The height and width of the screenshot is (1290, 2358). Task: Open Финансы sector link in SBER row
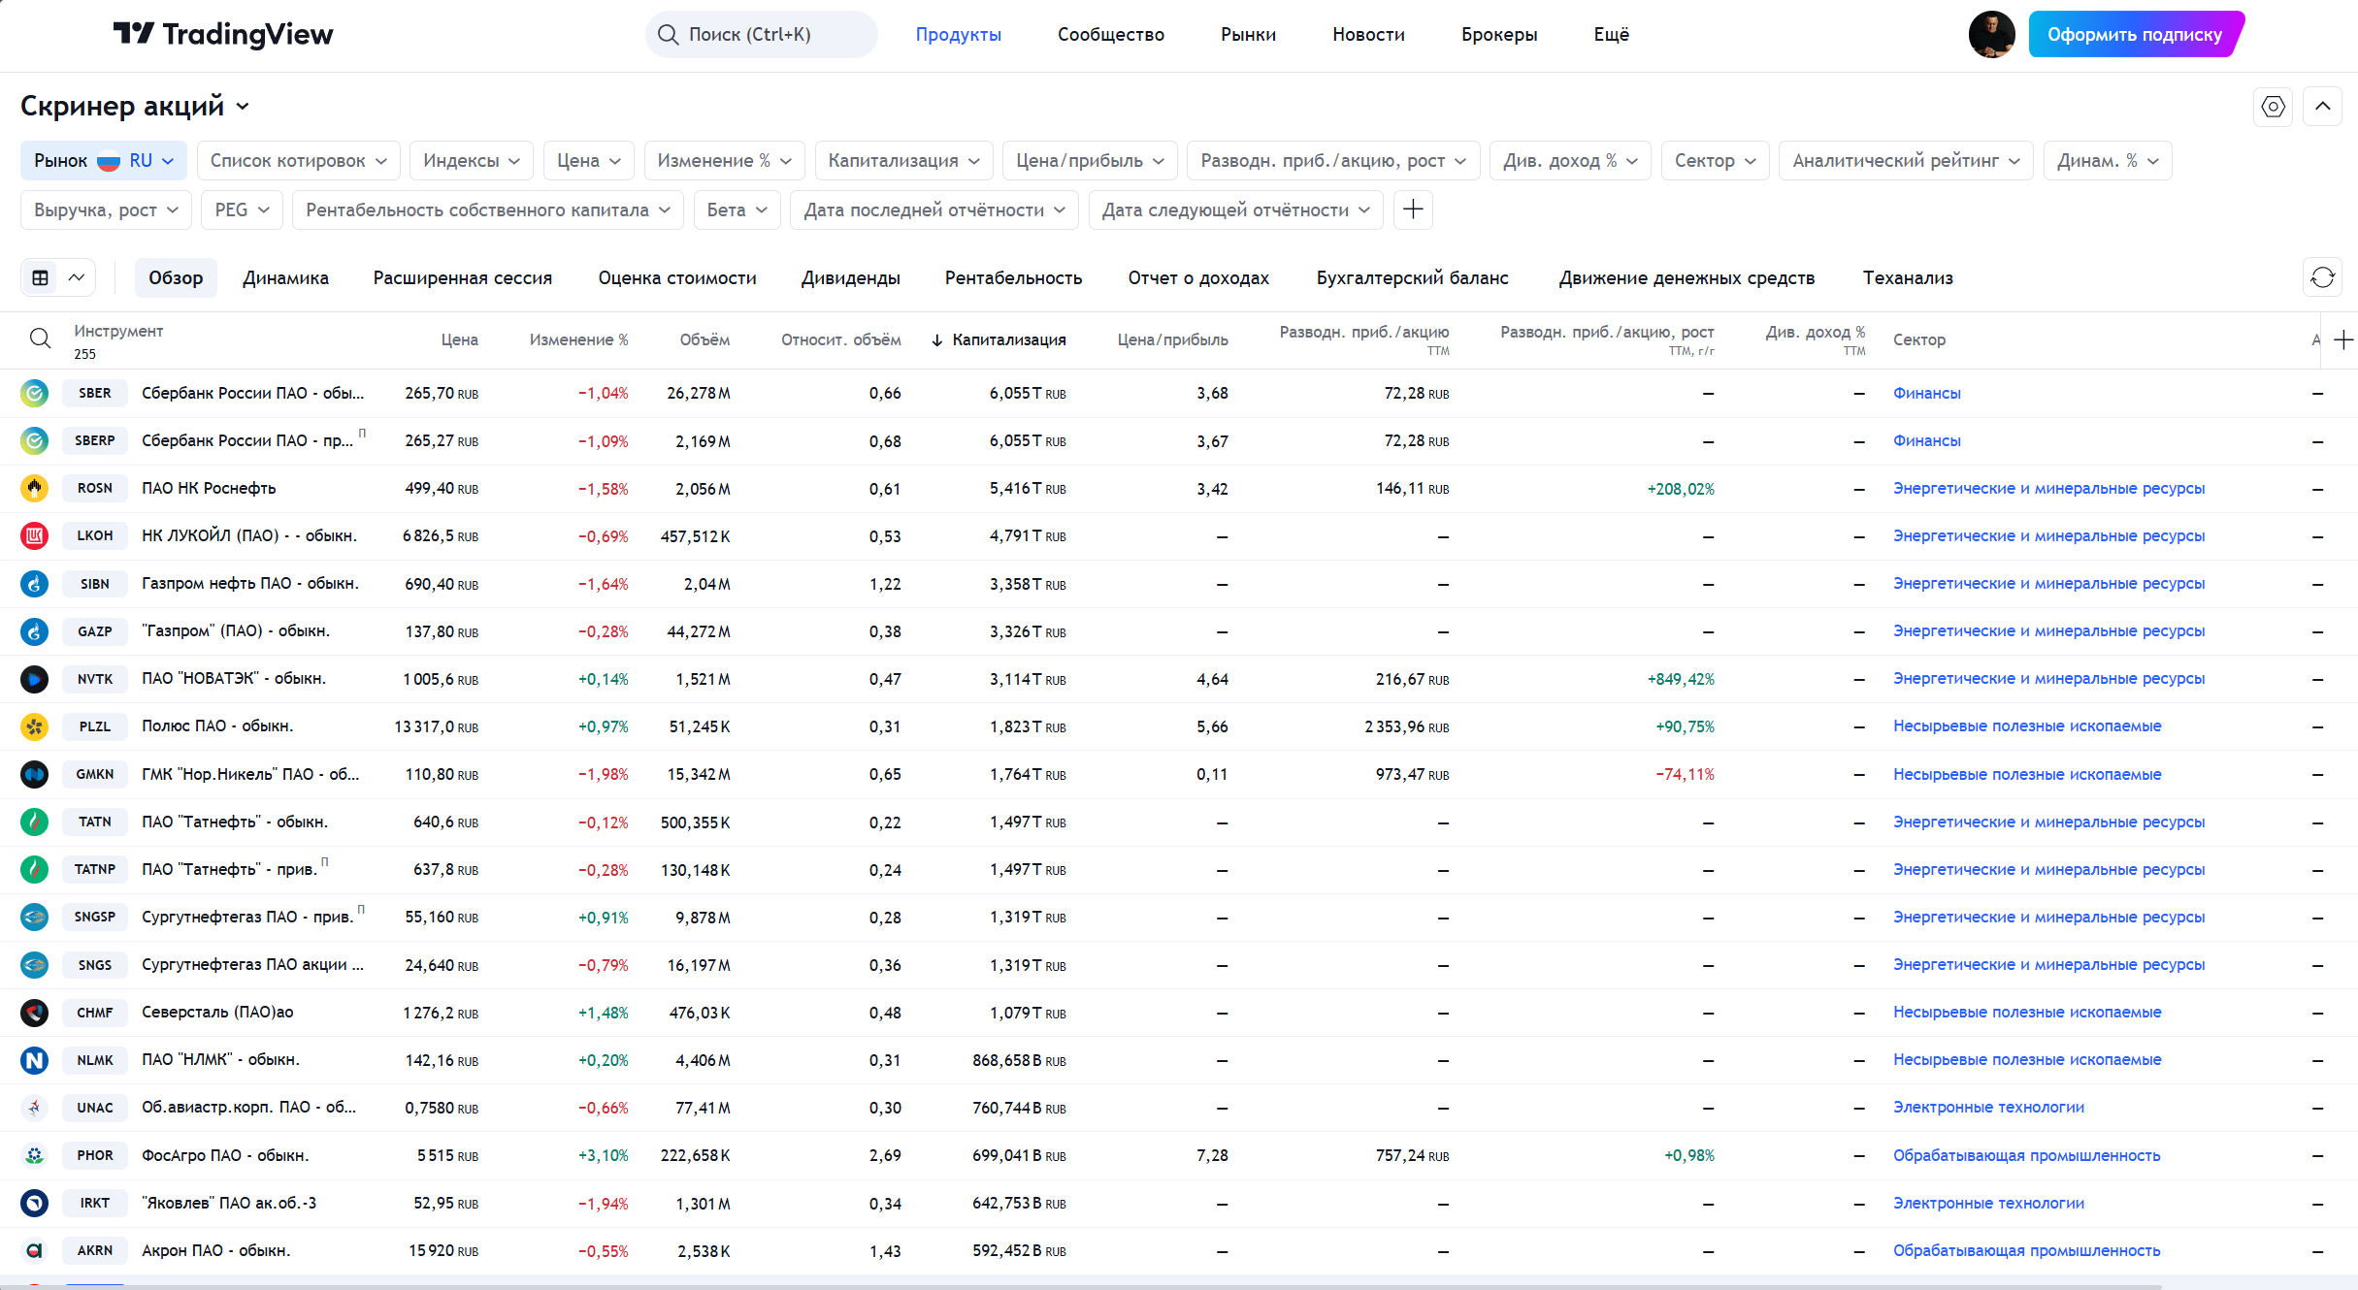click(x=1926, y=393)
